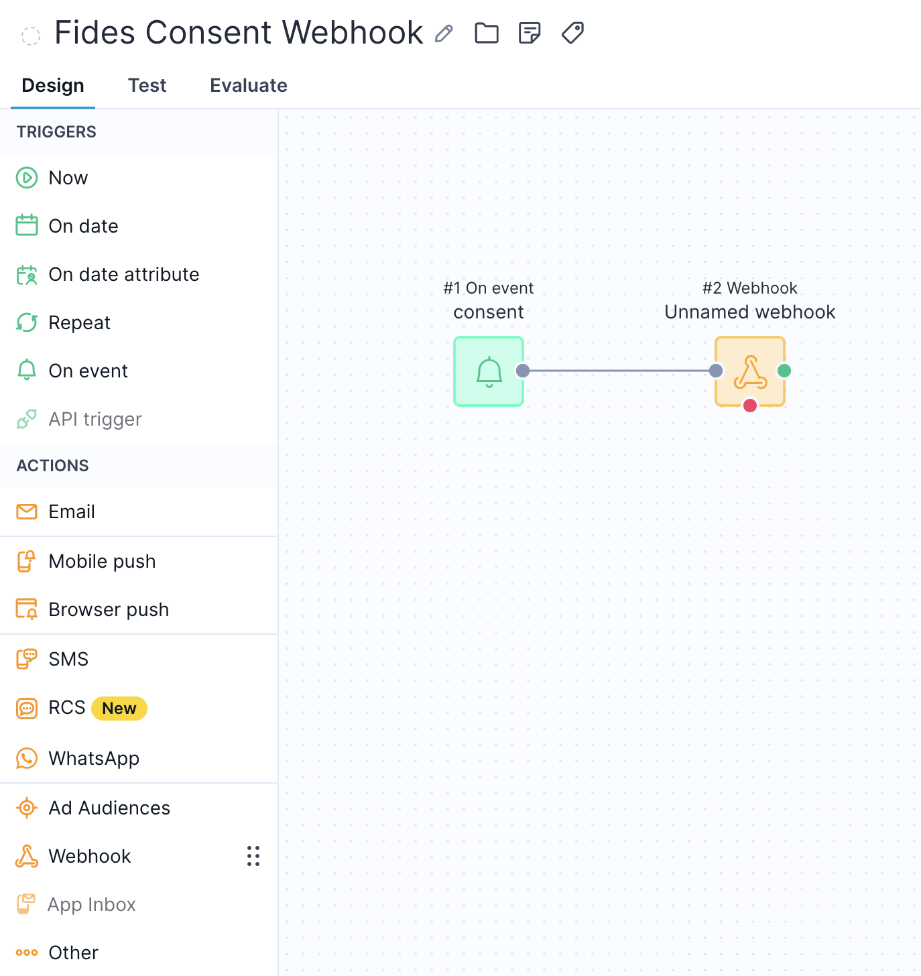Expand the Other actions item
This screenshot has width=921, height=976.
[73, 953]
